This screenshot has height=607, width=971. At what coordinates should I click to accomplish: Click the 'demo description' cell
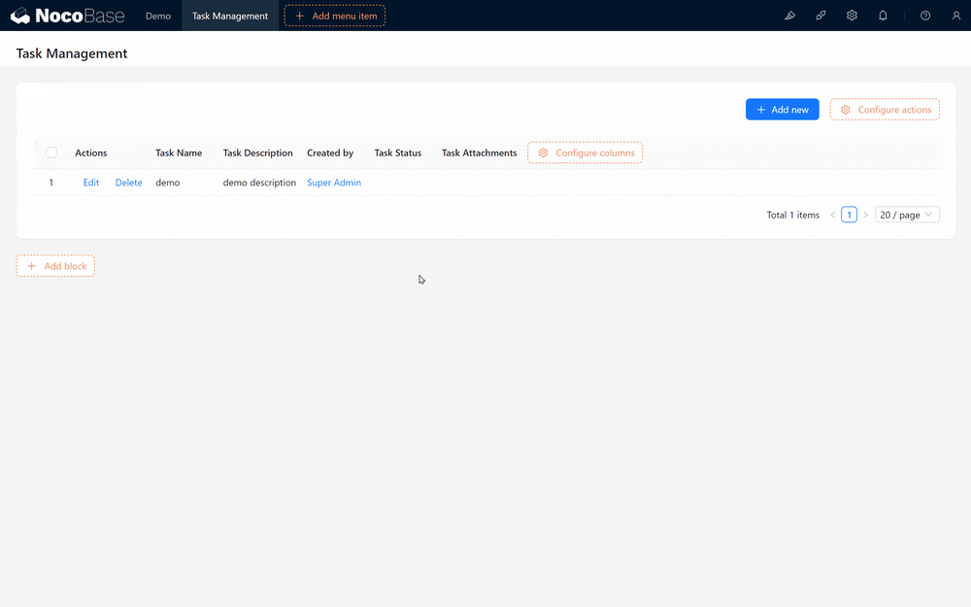(x=259, y=183)
